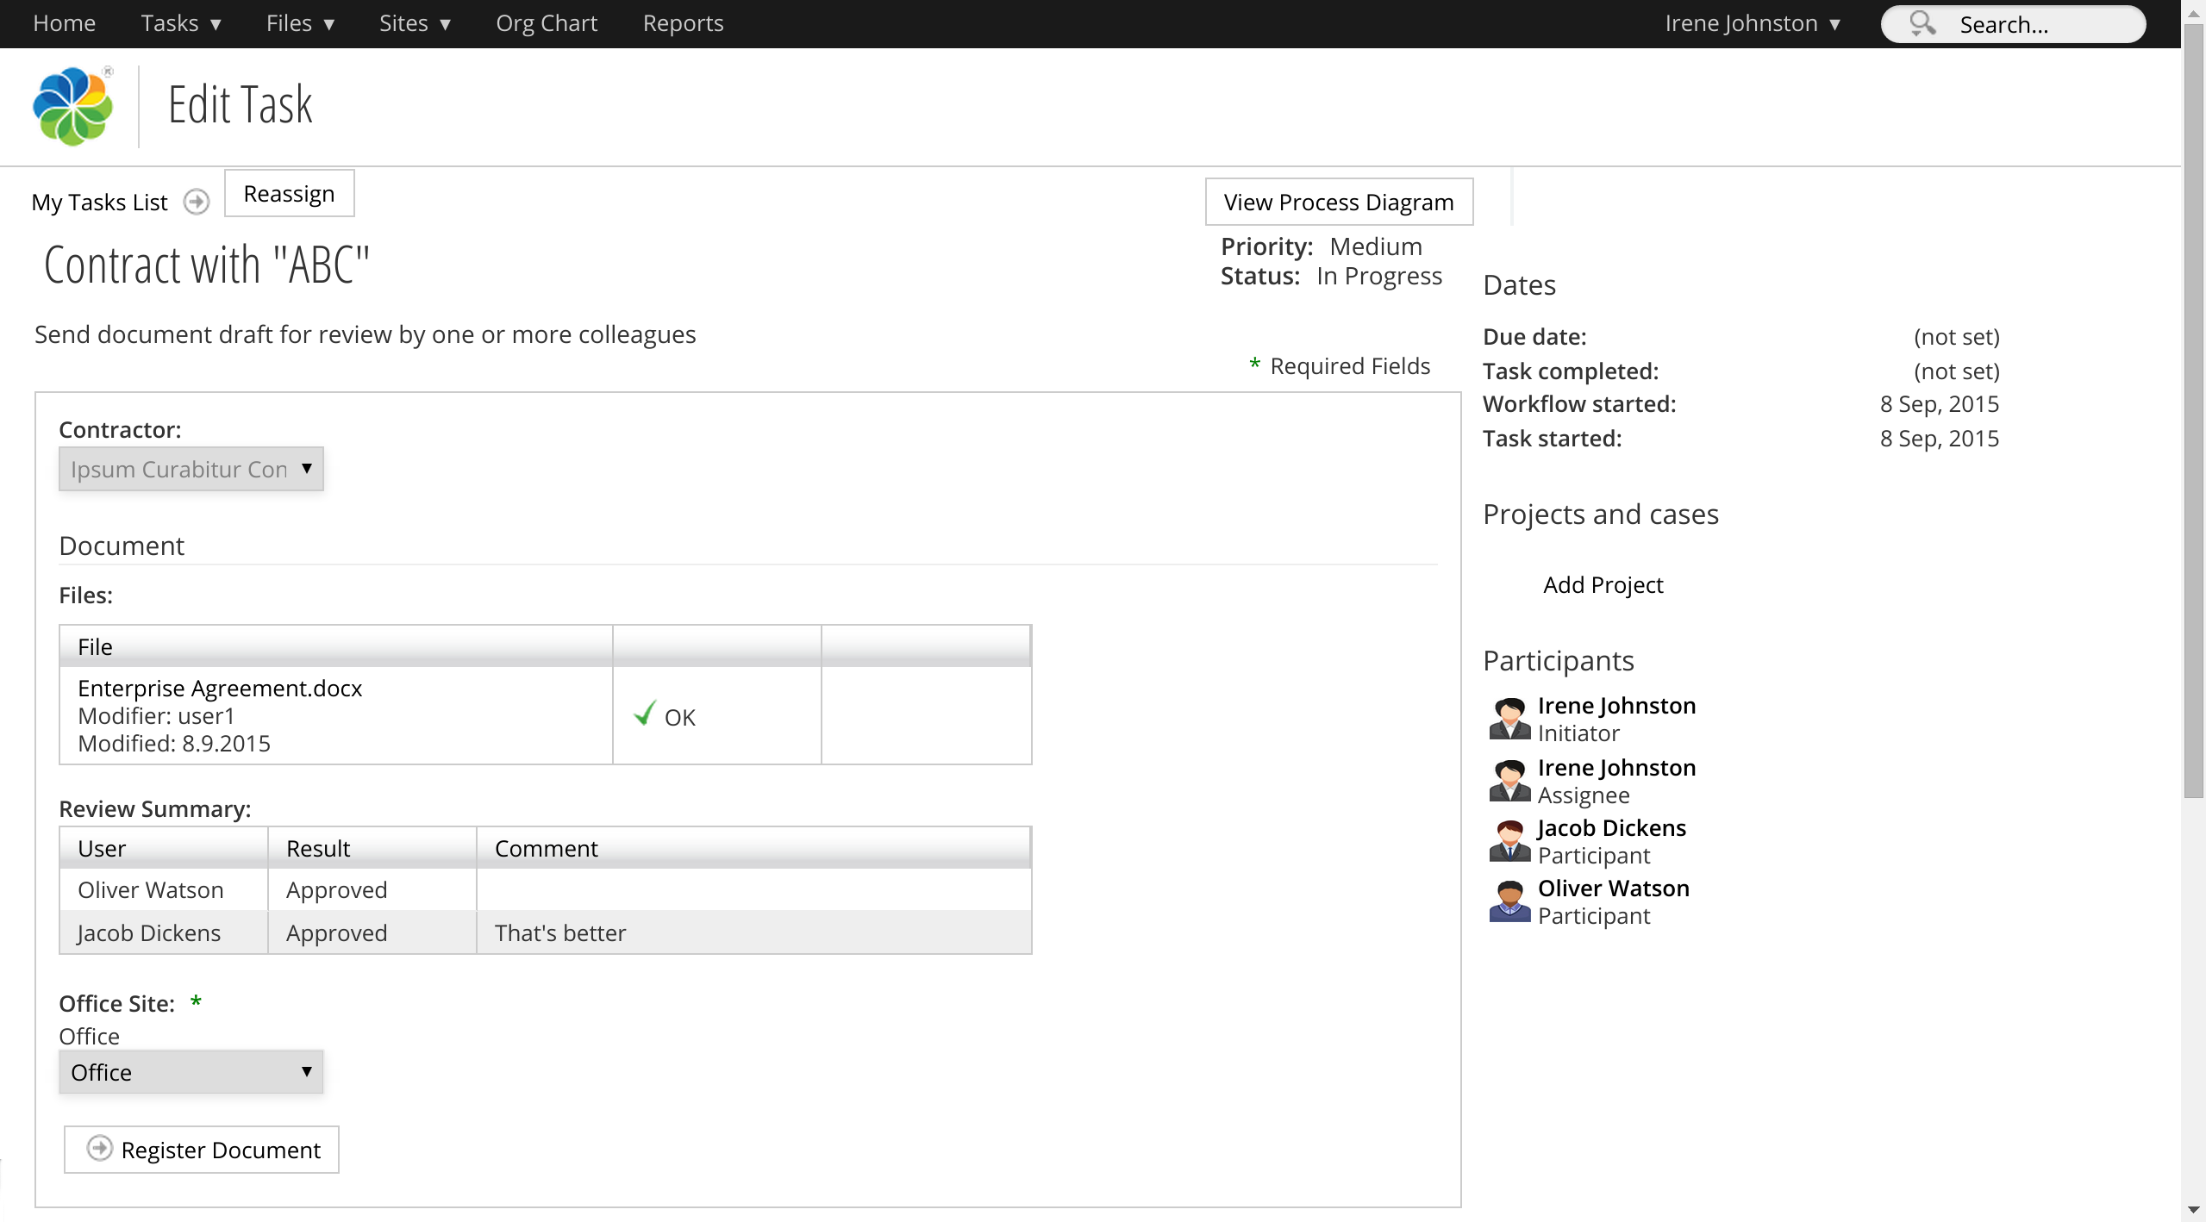Image resolution: width=2206 pixels, height=1222 pixels.
Task: Click the arrow icon beside My Tasks List
Action: [197, 202]
